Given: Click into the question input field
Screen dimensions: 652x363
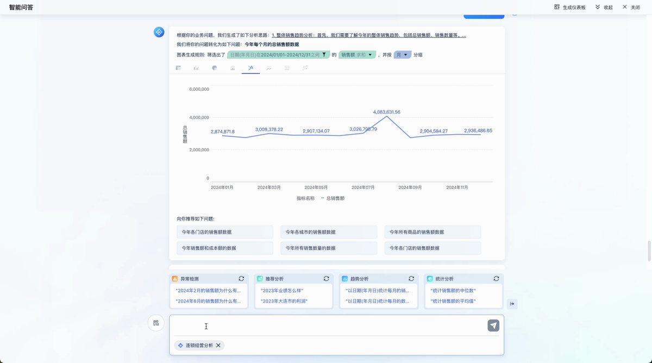Looking at the screenshot, I should pos(326,326).
